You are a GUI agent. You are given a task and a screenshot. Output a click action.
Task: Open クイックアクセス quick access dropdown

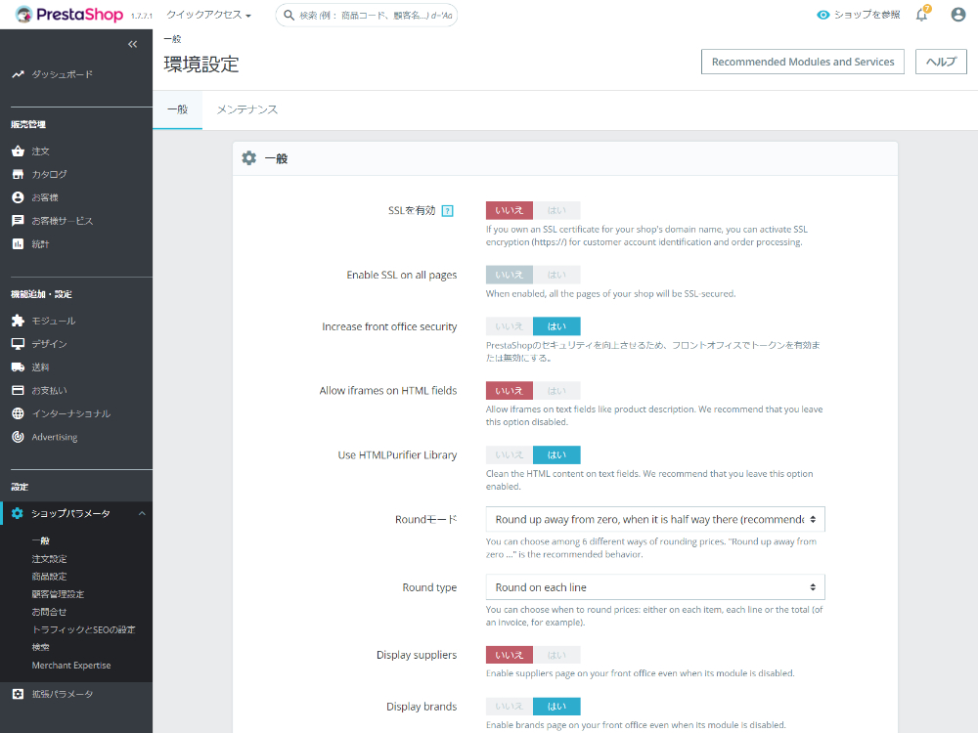pos(208,15)
